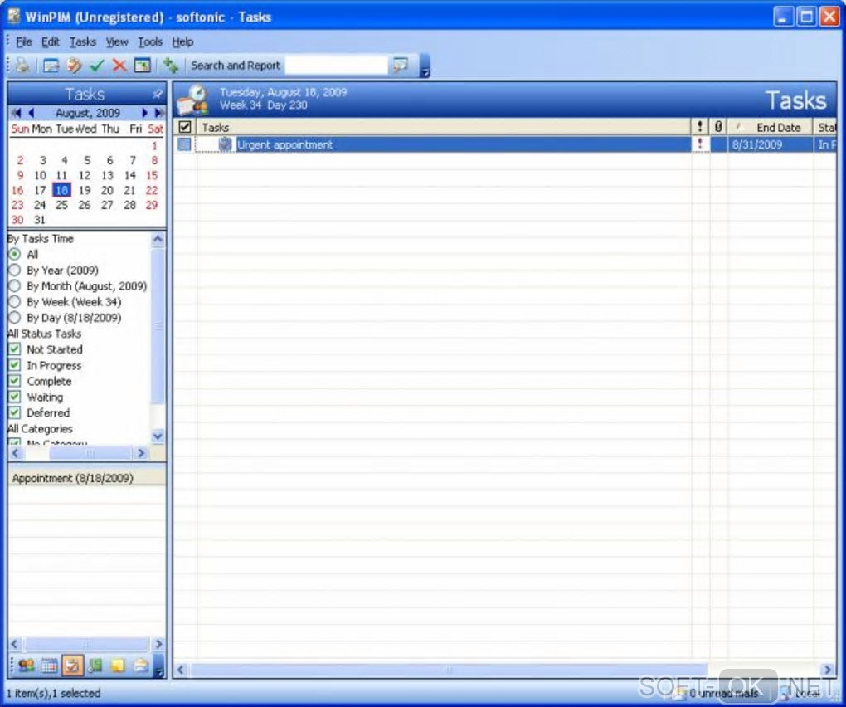Image resolution: width=846 pixels, height=707 pixels.
Task: Open the green Diary notebook module icon
Action: coord(95,666)
